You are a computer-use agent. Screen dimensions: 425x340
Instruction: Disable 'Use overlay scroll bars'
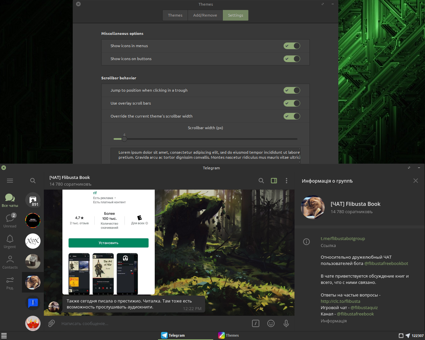click(x=292, y=103)
